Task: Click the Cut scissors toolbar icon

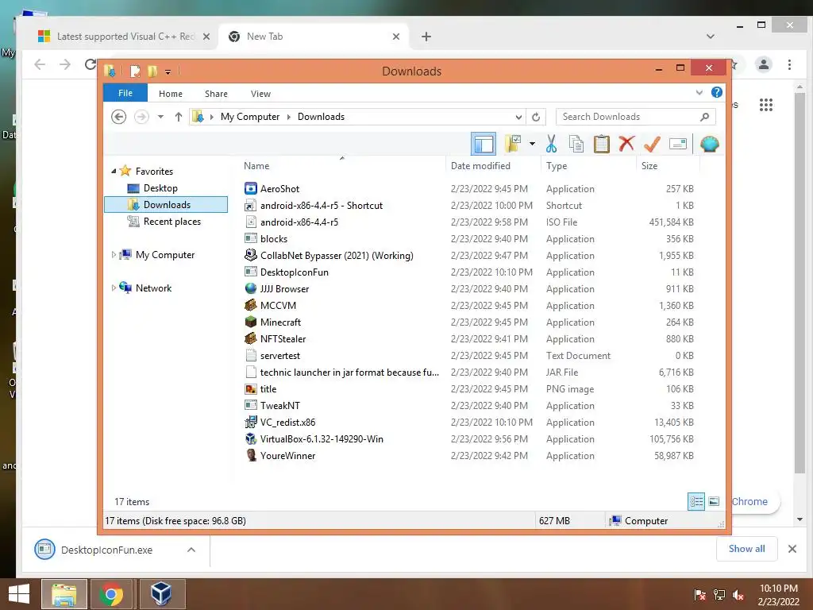Action: (x=551, y=144)
